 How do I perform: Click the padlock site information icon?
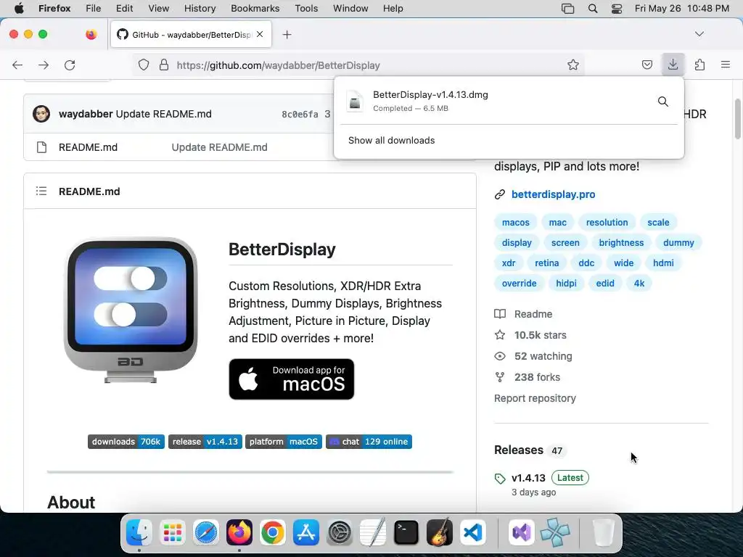coord(164,65)
